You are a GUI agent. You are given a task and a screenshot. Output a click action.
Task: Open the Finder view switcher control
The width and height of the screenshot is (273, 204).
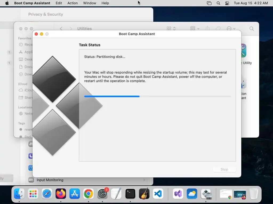pyautogui.click(x=171, y=28)
